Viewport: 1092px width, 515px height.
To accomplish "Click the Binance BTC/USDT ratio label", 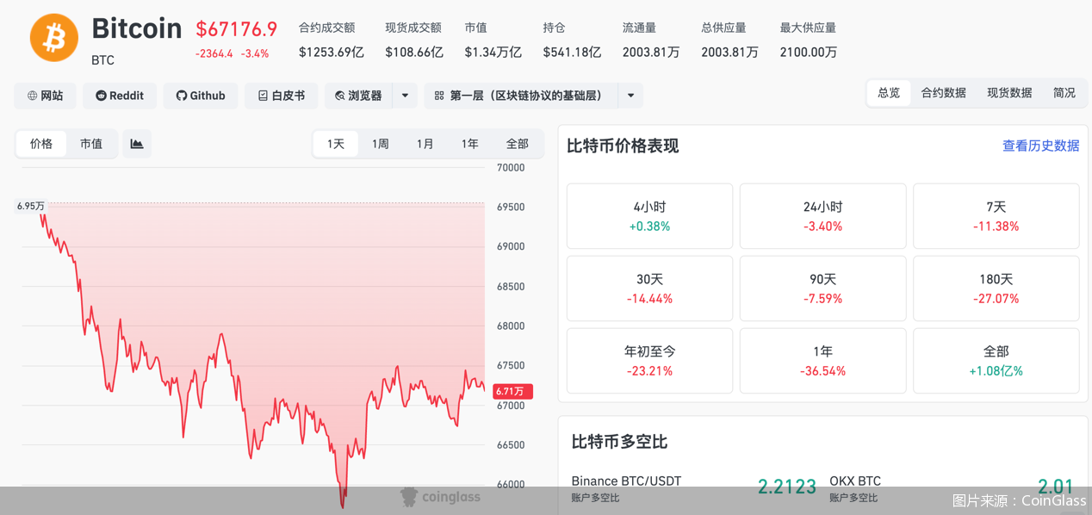I will pyautogui.click(x=626, y=481).
